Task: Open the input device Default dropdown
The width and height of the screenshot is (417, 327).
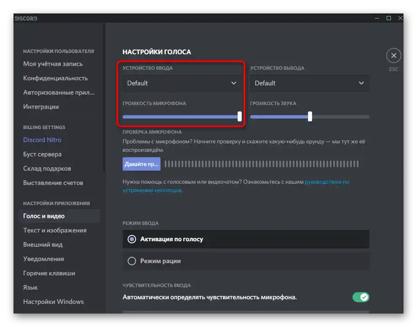Action: pyautogui.click(x=182, y=83)
